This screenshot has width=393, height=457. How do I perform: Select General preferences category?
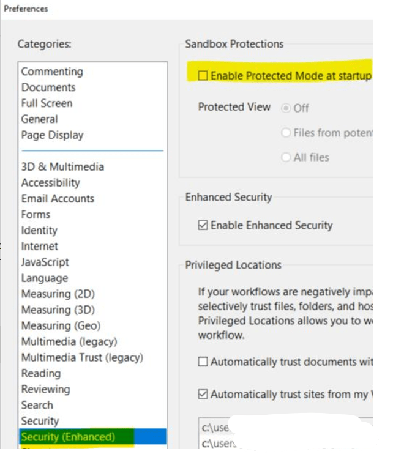[40, 119]
